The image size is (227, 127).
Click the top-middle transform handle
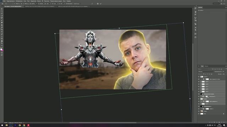coord(119,28)
